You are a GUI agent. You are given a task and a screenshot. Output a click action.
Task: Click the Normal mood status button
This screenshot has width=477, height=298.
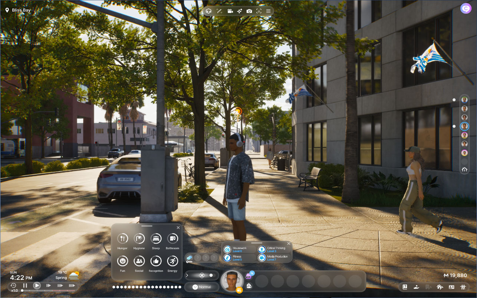tap(202, 287)
